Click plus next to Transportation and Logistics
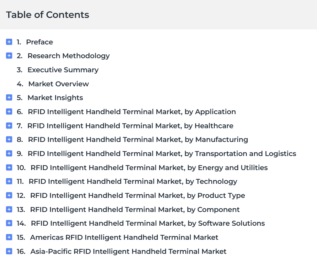 pyautogui.click(x=9, y=153)
